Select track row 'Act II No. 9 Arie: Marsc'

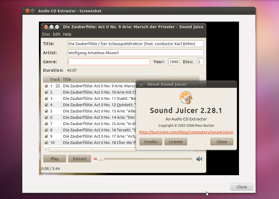(x=90, y=86)
